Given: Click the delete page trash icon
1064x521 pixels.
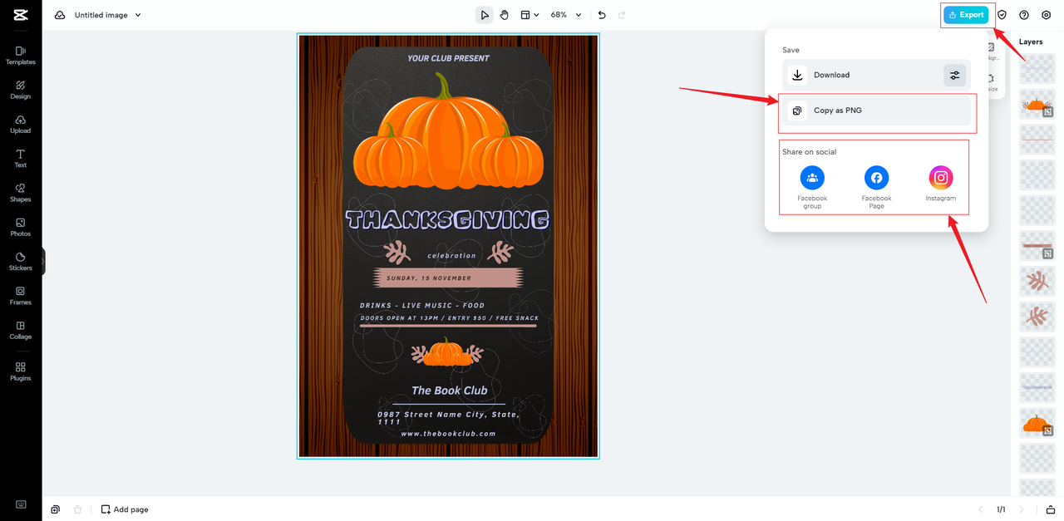Looking at the screenshot, I should (x=77, y=509).
